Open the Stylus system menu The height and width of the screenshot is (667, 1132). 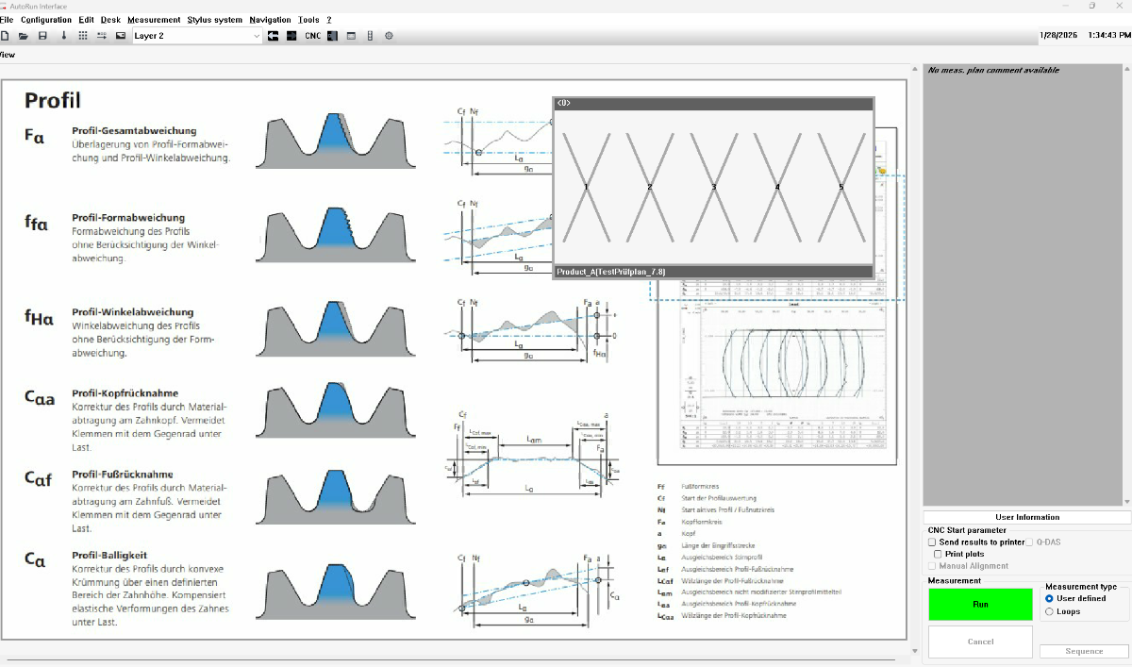coord(214,20)
